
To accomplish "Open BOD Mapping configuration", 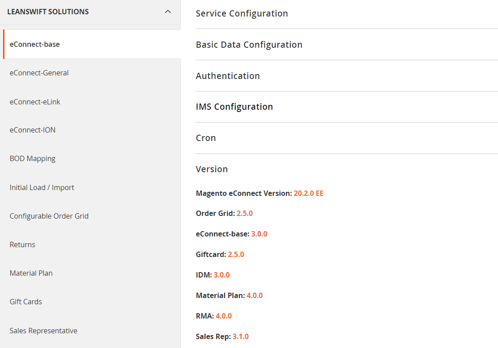I will (x=33, y=158).
